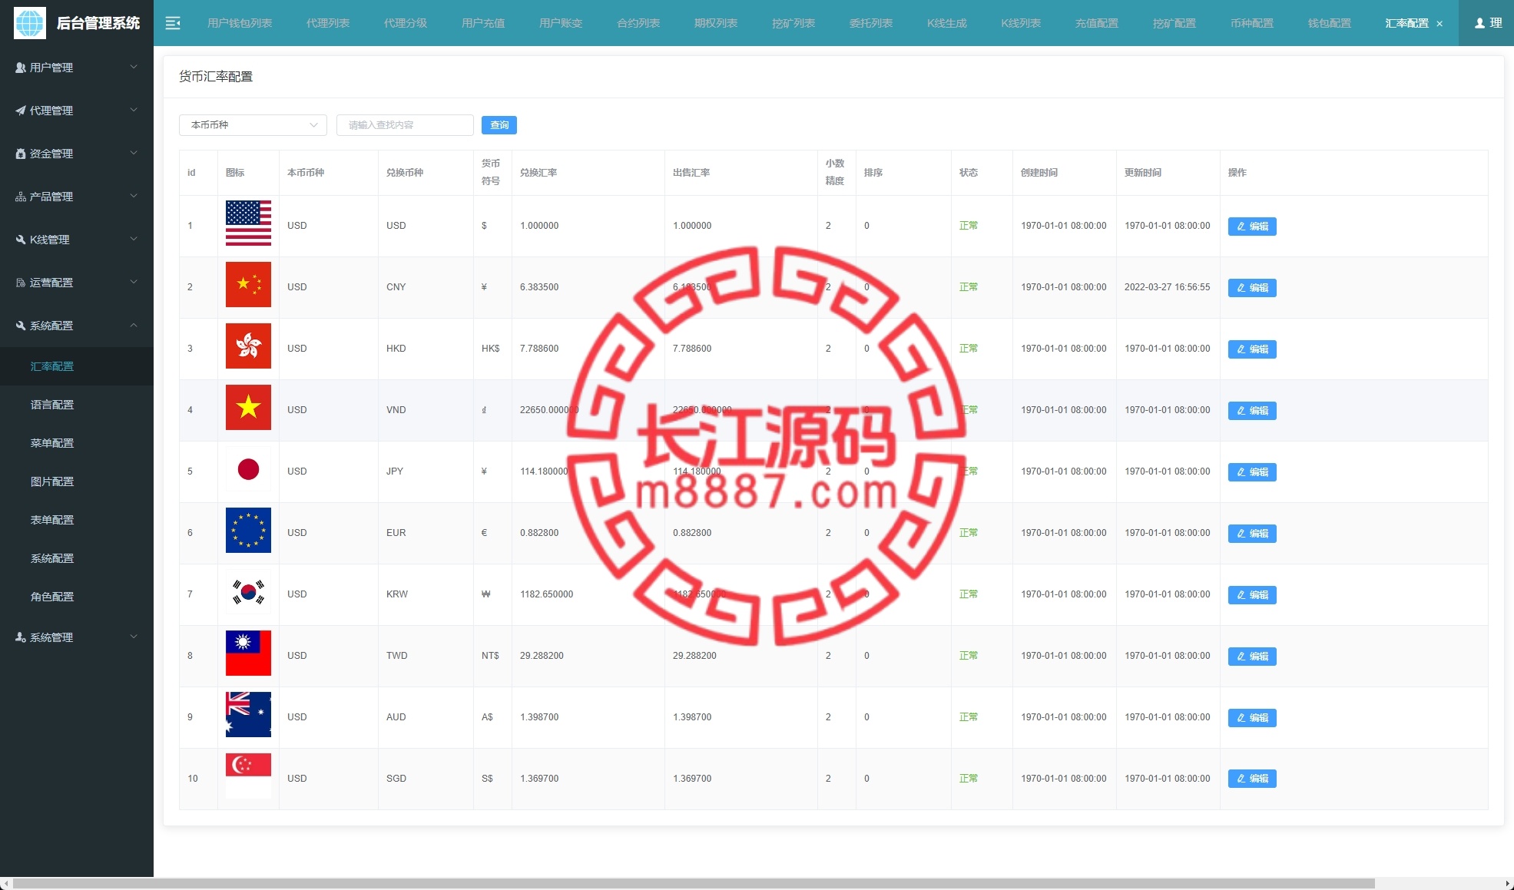Click the Singapore flag icon
The width and height of the screenshot is (1514, 890).
(x=248, y=776)
